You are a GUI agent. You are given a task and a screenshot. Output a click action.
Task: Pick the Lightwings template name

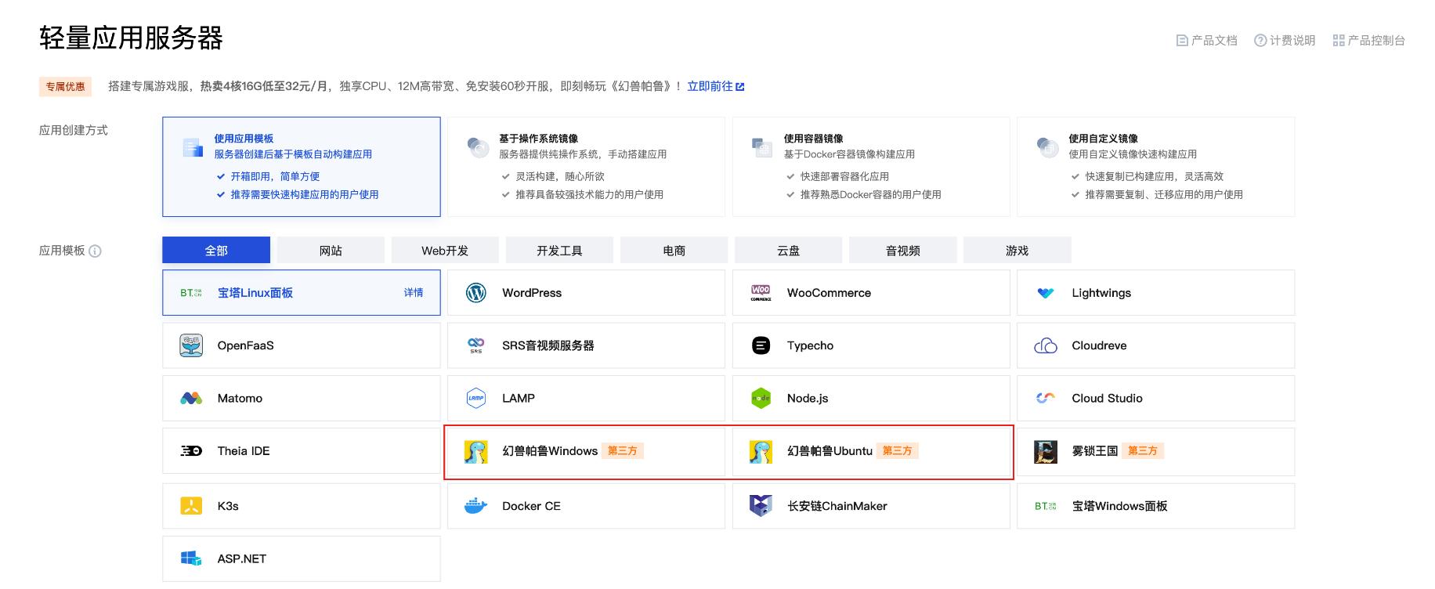click(1101, 293)
